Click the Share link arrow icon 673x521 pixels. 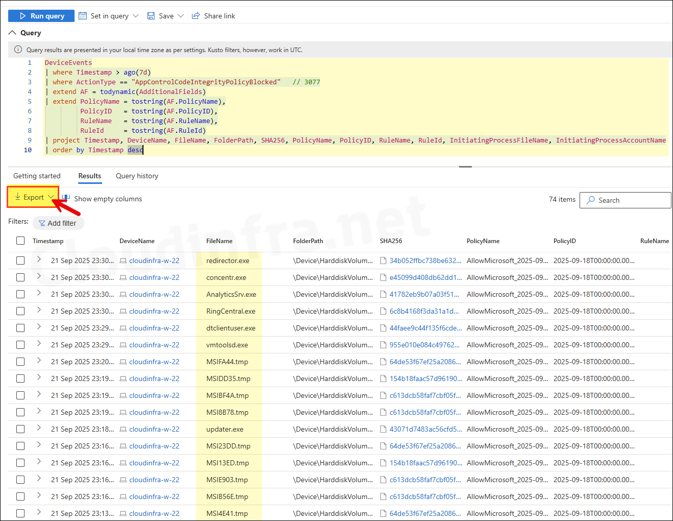[x=196, y=16]
